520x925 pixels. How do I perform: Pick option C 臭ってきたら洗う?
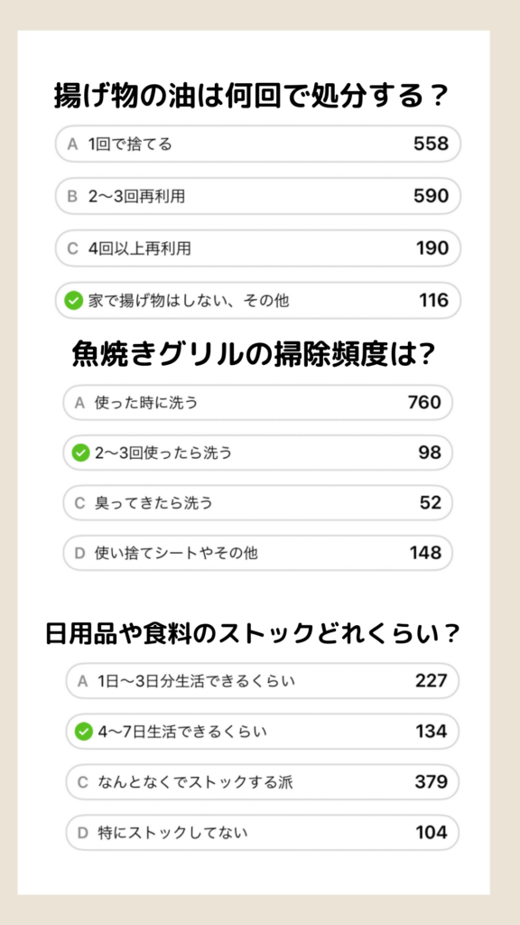(x=257, y=503)
